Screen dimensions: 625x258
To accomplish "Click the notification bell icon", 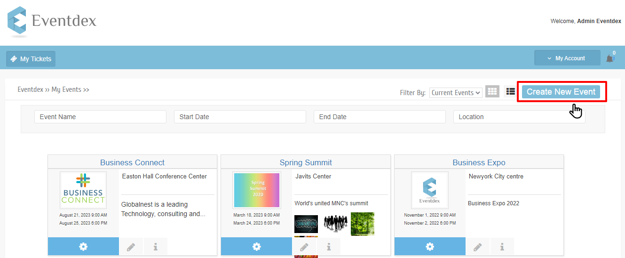I will click(x=609, y=58).
